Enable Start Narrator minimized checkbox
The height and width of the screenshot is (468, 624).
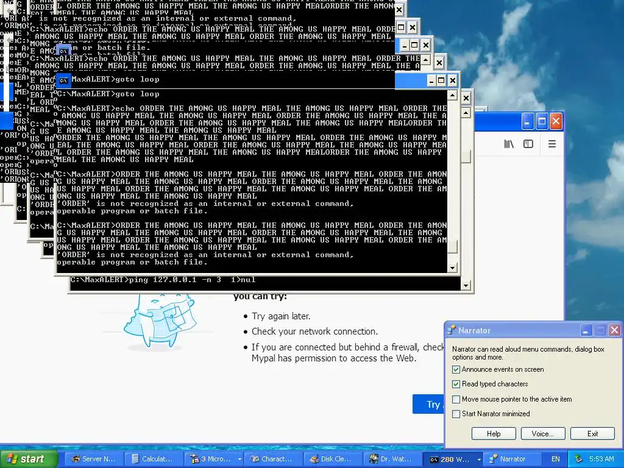coord(456,414)
